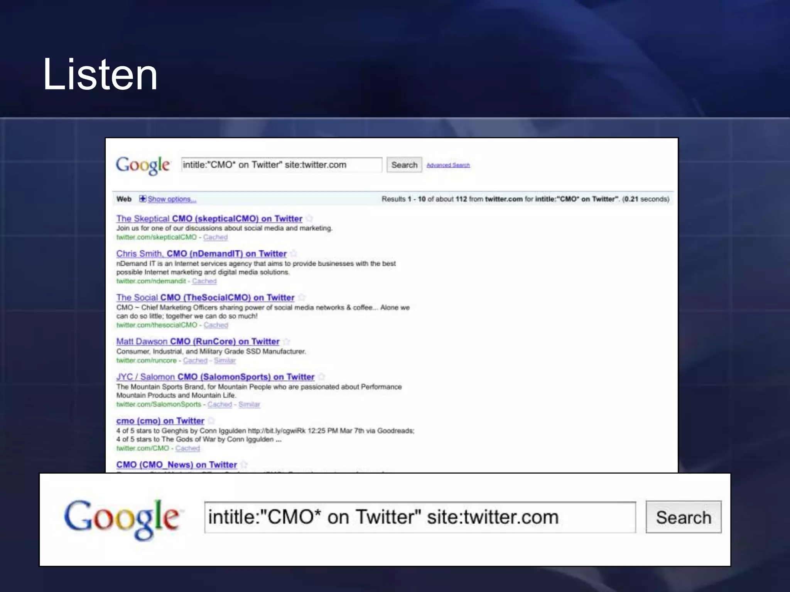The width and height of the screenshot is (790, 592).
Task: Star the CMO_News on Twitter result
Action: click(x=244, y=464)
